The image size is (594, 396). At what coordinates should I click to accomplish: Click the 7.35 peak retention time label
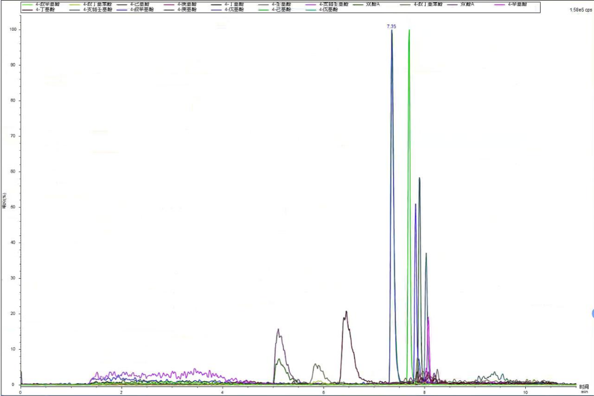pyautogui.click(x=391, y=26)
